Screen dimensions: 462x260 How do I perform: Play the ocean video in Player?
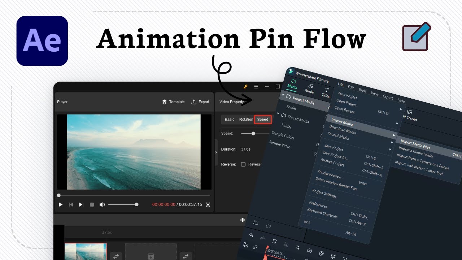coord(61,204)
